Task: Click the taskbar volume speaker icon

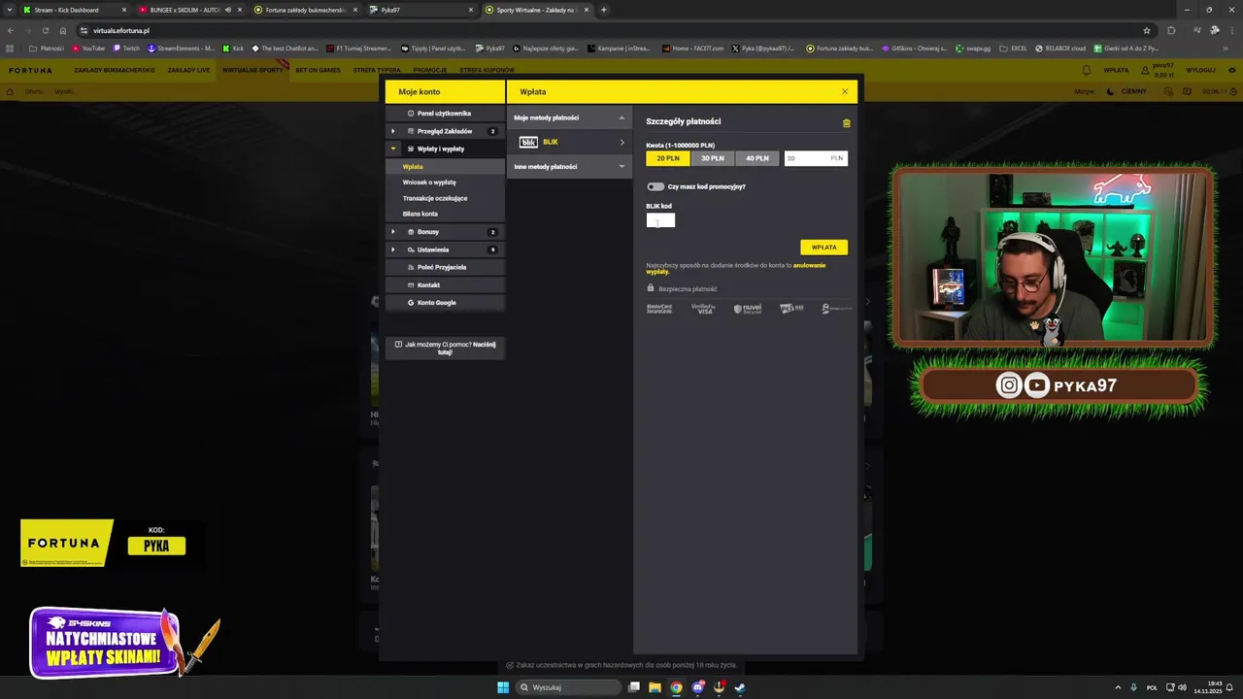Action: click(1183, 687)
